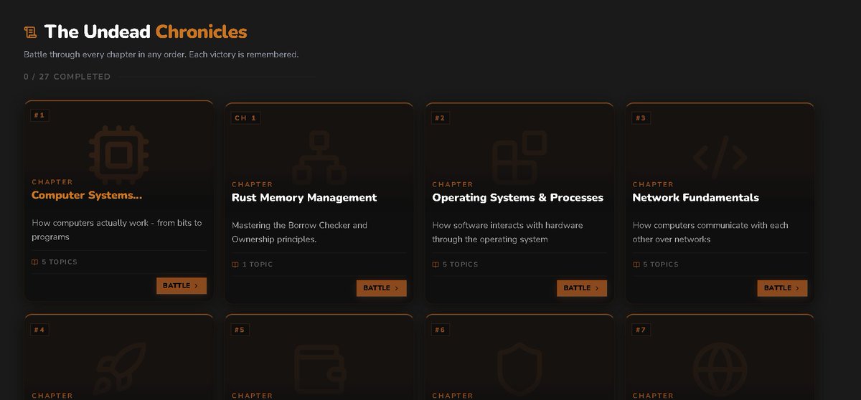The height and width of the screenshot is (400, 861).
Task: Click the #7 chapter badge
Action: (641, 330)
